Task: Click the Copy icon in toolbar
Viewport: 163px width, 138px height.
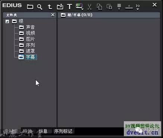Action: [x=99, y=7]
